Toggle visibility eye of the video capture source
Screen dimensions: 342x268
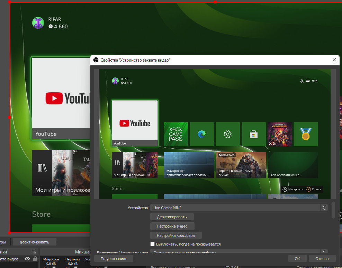[27, 259]
